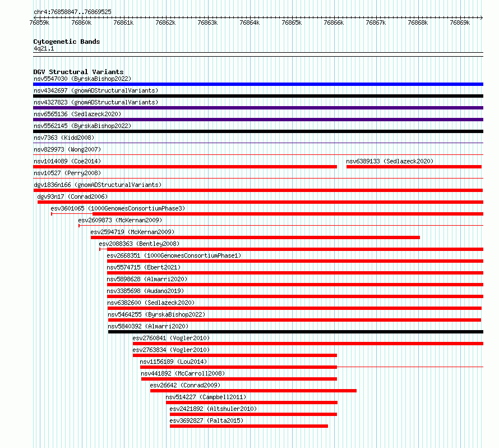The width and height of the screenshot is (499, 448).
Task: Click the 76861k ruler position
Action: 123,22
